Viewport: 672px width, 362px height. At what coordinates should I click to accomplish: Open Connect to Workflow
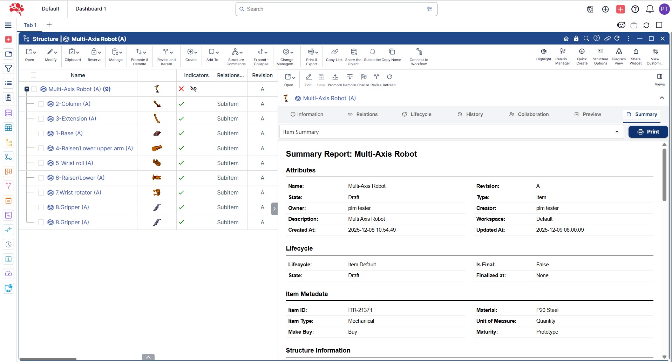pyautogui.click(x=419, y=52)
